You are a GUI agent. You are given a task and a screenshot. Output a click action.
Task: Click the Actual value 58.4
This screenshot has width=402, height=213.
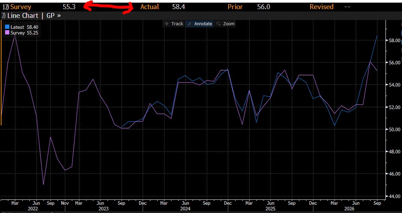click(x=179, y=7)
